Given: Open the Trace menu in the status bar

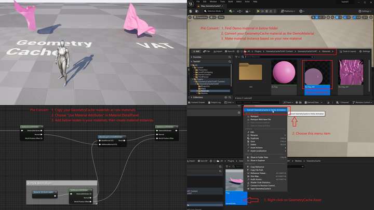Looking at the screenshot, I should tap(288, 102).
